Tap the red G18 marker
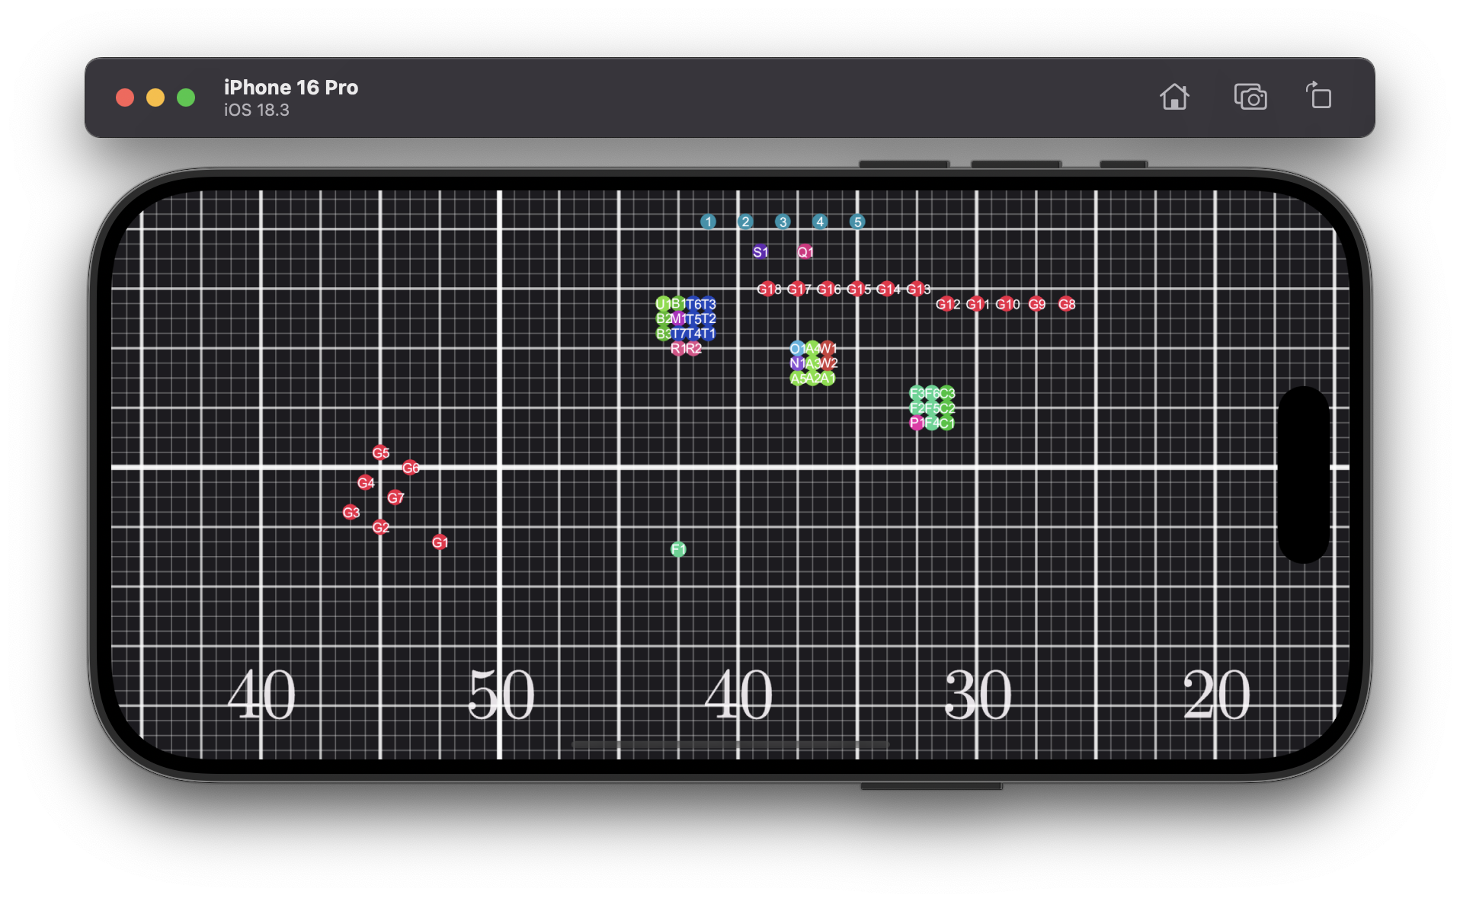1460x911 pixels. (x=767, y=289)
